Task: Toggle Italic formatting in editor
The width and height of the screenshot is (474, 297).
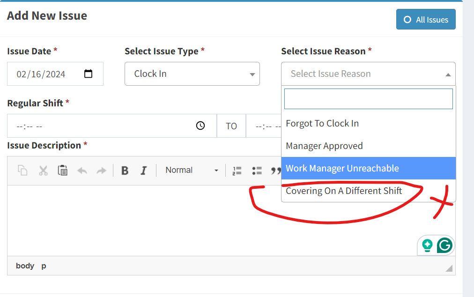Action: coord(144,171)
